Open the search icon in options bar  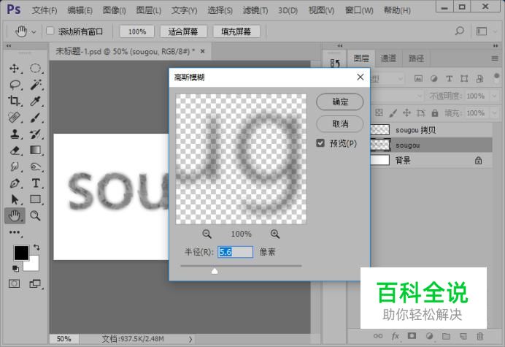tap(460, 31)
